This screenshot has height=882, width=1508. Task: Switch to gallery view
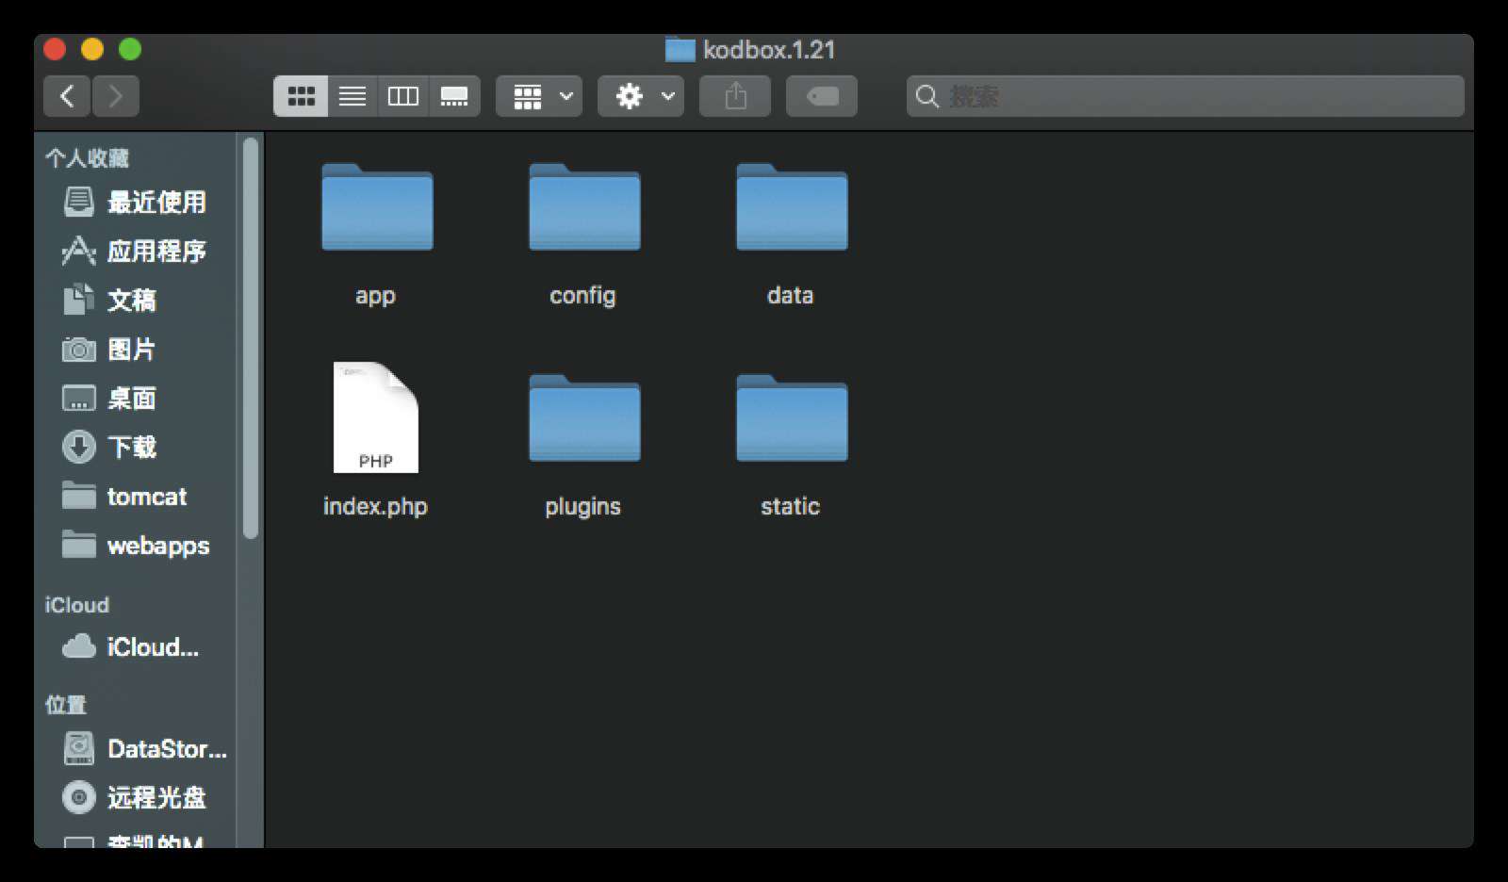click(x=454, y=96)
